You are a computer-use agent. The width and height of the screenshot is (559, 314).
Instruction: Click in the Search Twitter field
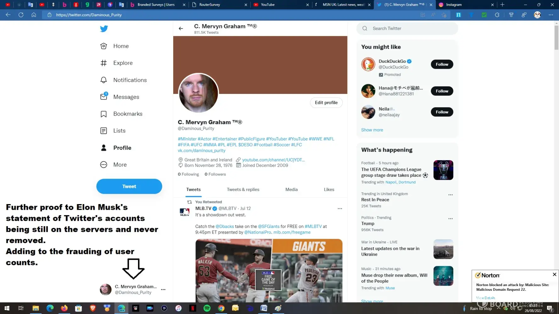point(409,29)
